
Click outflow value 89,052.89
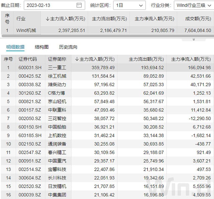click(153, 76)
